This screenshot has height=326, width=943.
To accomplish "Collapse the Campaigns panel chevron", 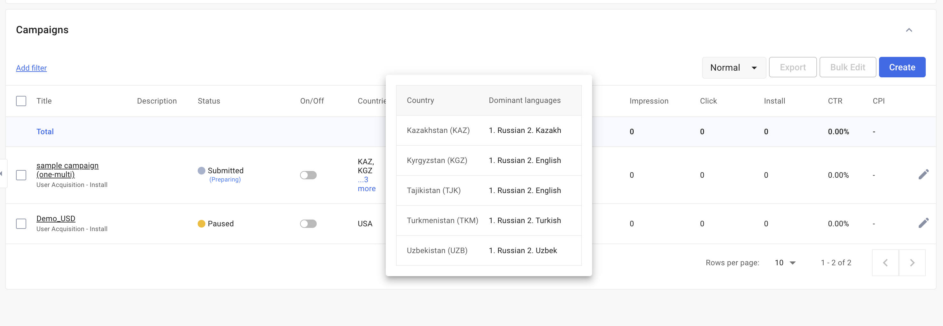I will tap(908, 30).
